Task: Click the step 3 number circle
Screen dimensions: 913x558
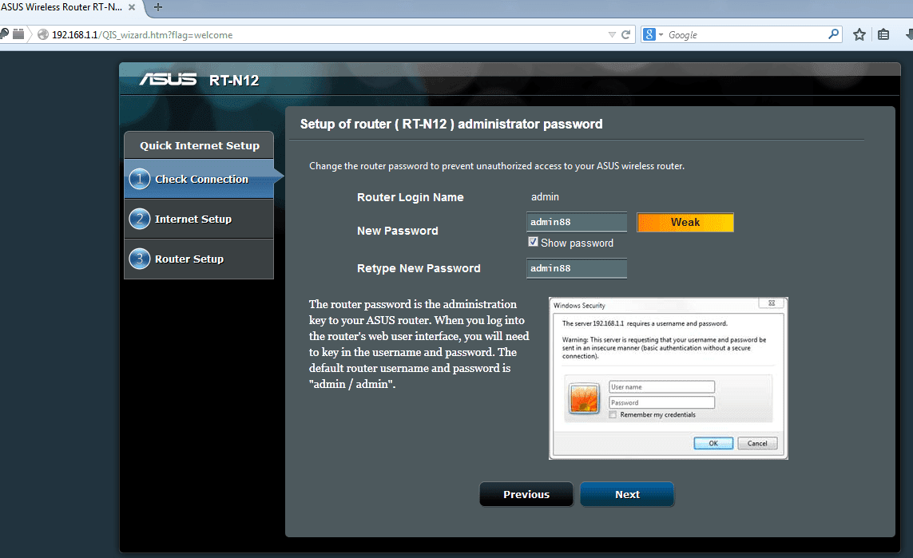Action: (x=140, y=259)
